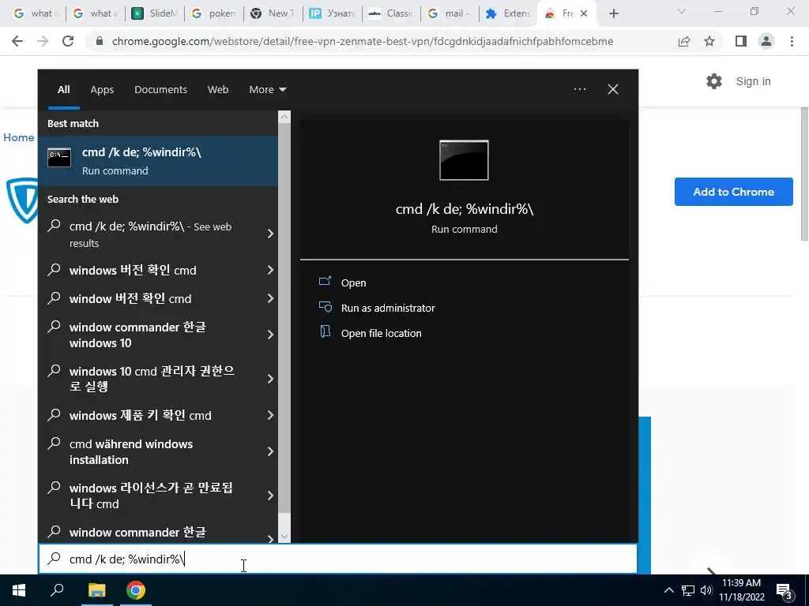Choose Open file location
Viewport: 809px width, 606px height.
pos(382,333)
